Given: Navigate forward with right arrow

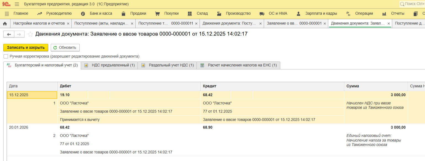Looking at the screenshot, I should [19, 34].
